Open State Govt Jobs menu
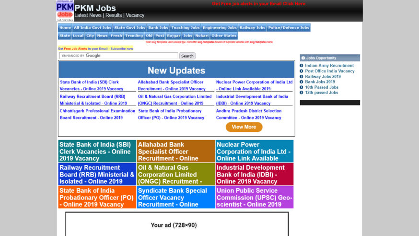The height and width of the screenshot is (236, 419). pyautogui.click(x=129, y=27)
